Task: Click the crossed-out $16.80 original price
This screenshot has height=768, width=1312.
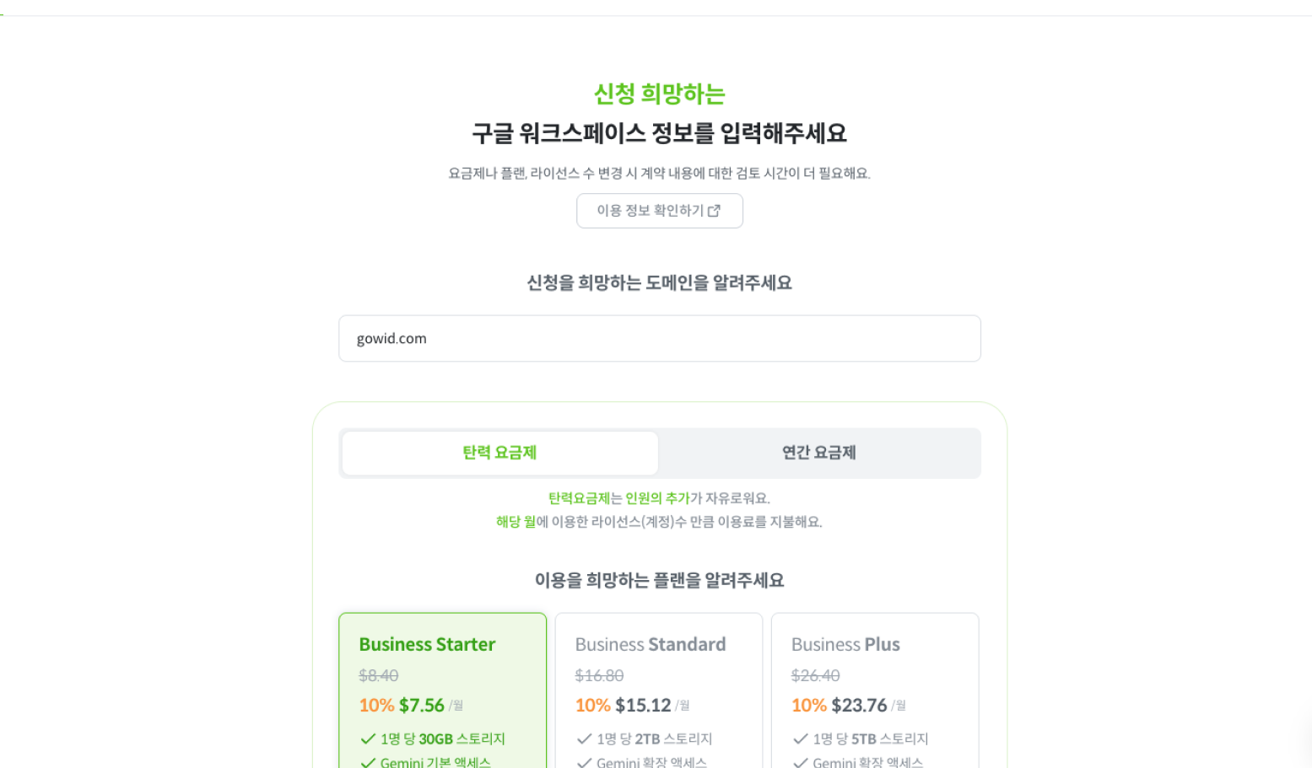Action: coord(599,675)
